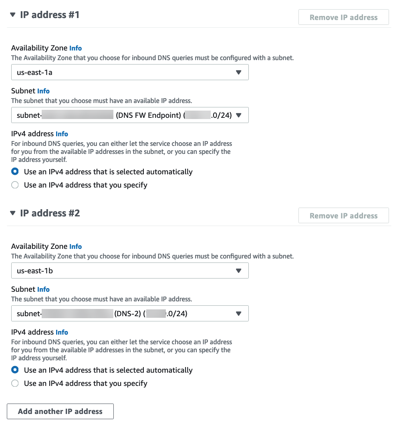395x428 pixels.
Task: Click the IP address #2 heading text
Action: click(50, 213)
